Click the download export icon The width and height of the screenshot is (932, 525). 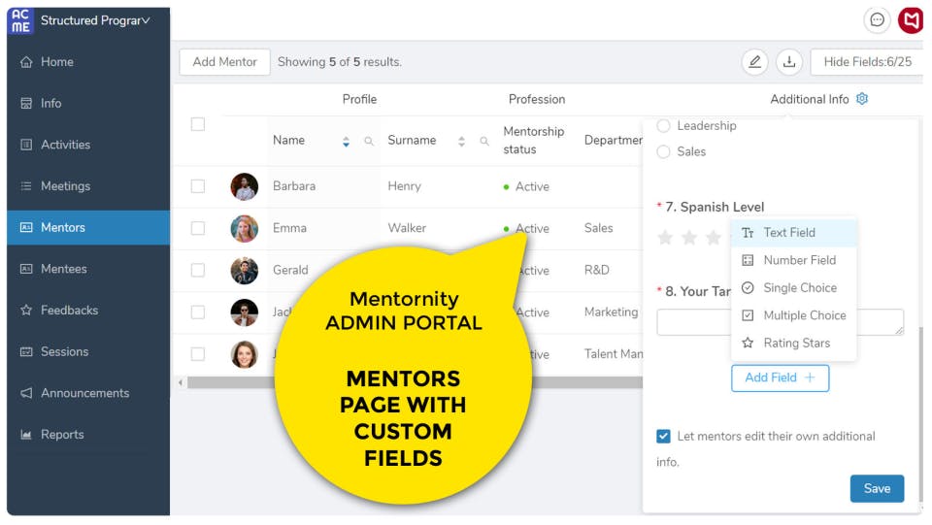pos(789,62)
